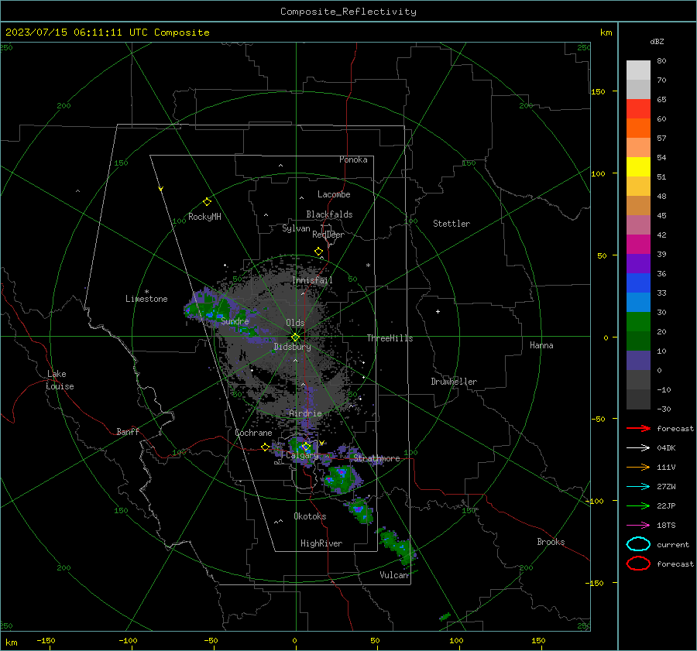Click the yellow diamond marker south of Cochrane

click(x=265, y=447)
